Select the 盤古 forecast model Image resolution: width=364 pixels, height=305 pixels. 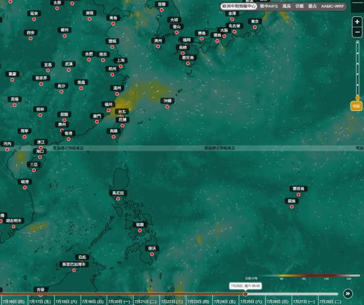click(312, 6)
